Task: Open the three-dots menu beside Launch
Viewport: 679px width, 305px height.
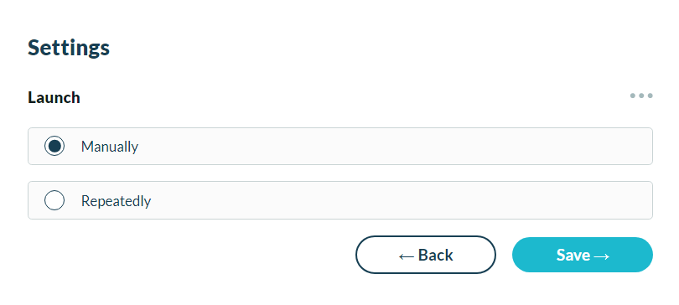Action: tap(641, 96)
